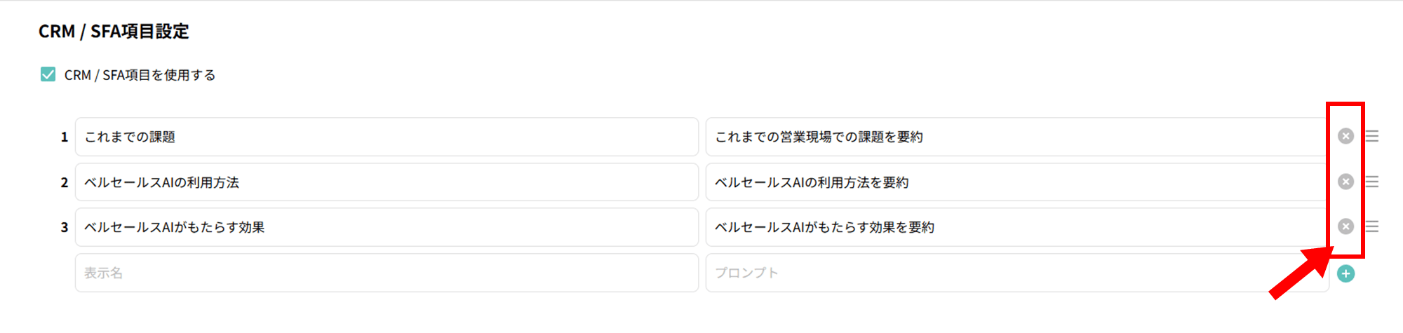Click the green plus add-item icon

coord(1345,273)
